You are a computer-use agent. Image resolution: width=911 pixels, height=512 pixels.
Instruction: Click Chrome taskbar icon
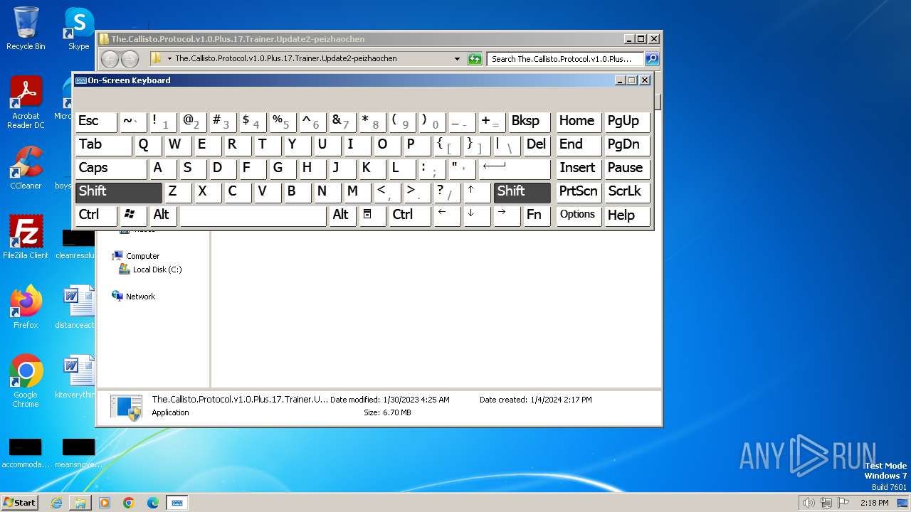point(129,503)
